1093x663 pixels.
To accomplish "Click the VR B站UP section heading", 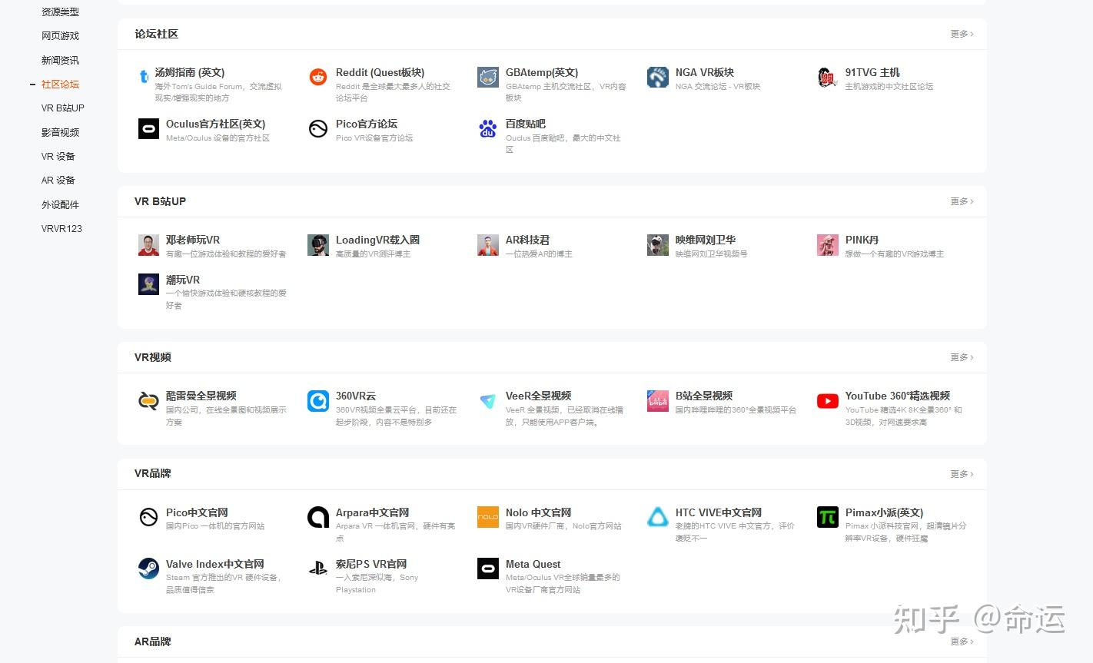I will tap(161, 201).
